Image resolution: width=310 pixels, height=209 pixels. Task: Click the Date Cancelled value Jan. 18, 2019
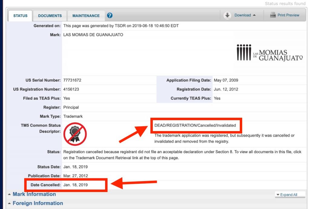(x=75, y=185)
